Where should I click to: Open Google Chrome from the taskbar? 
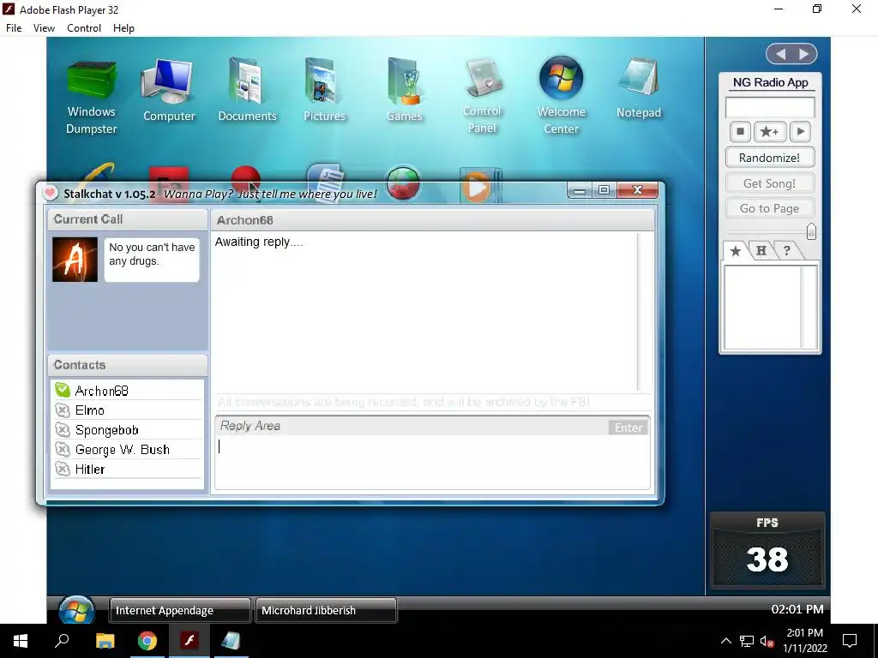tap(147, 641)
